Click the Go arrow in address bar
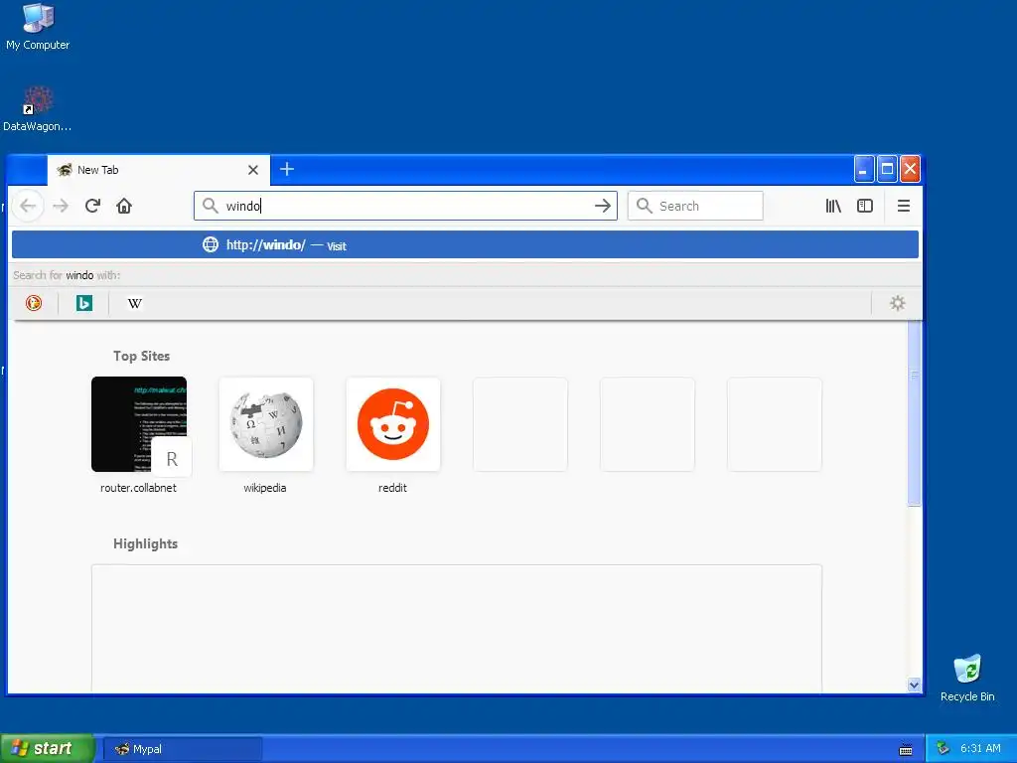The image size is (1017, 763). [603, 206]
